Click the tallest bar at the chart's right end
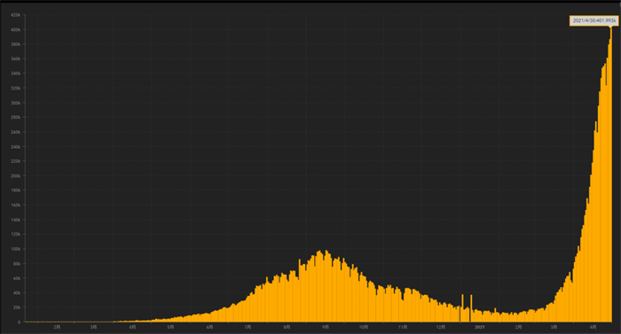This screenshot has height=334, width=621. tap(611, 175)
